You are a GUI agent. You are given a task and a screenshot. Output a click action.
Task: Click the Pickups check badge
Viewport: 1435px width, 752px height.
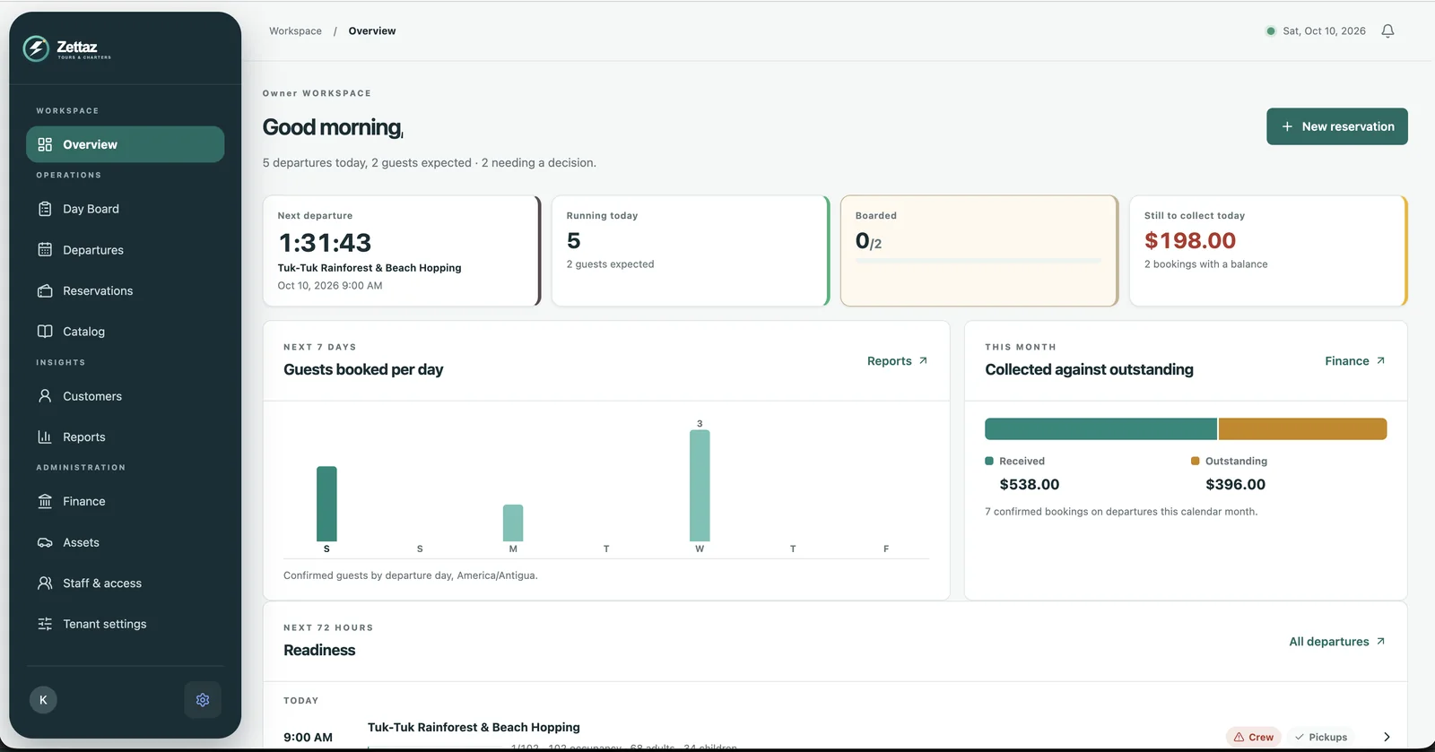(x=1321, y=737)
